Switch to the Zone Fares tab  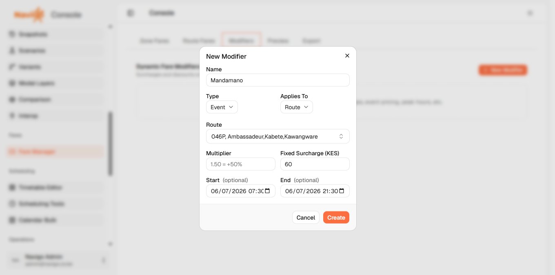[x=154, y=41]
